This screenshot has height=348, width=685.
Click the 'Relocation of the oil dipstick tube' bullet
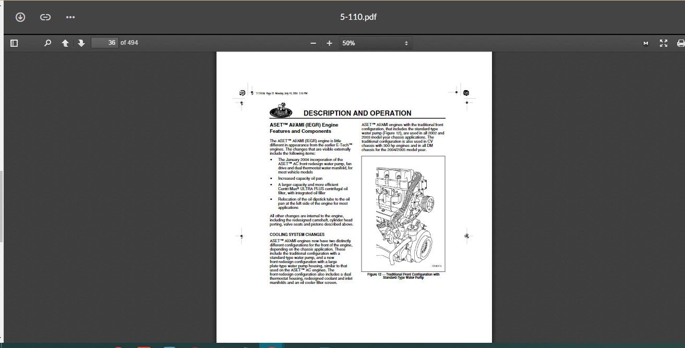point(314,203)
